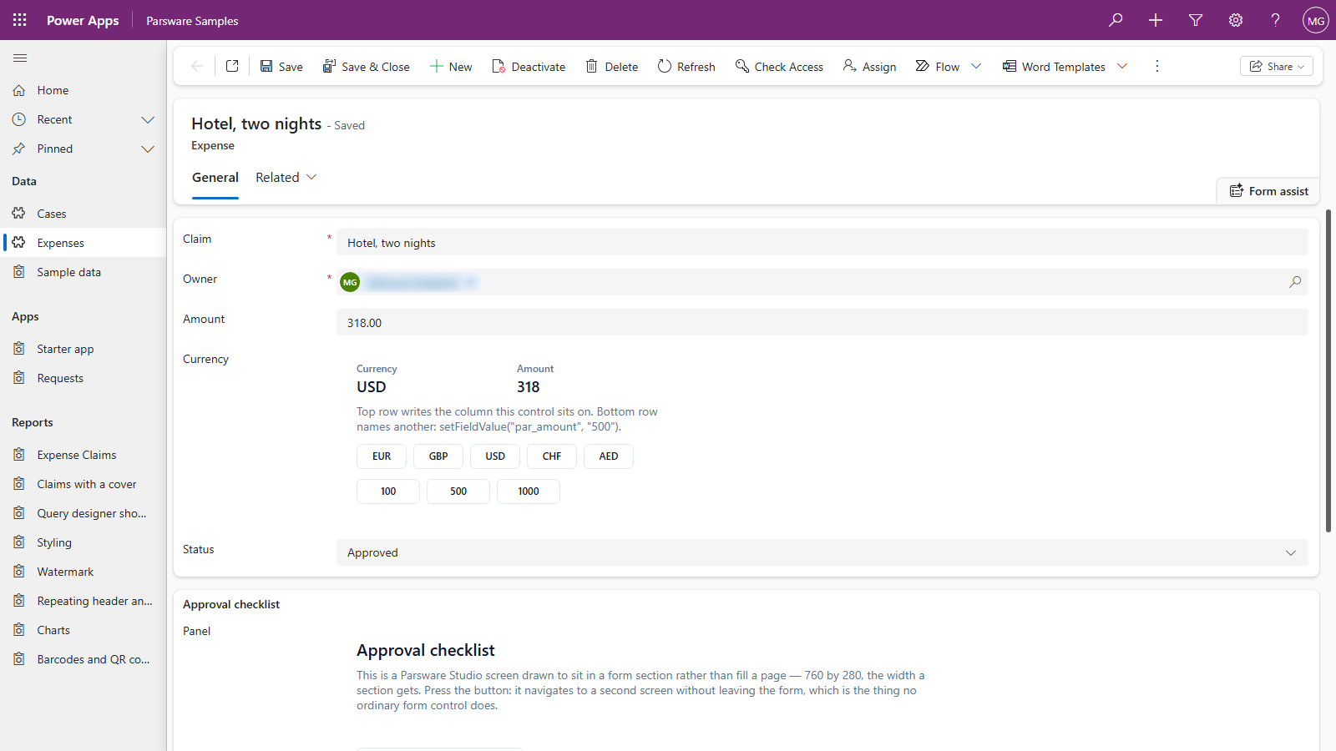The width and height of the screenshot is (1336, 751).
Task: Select the AED currency button
Action: (609, 456)
